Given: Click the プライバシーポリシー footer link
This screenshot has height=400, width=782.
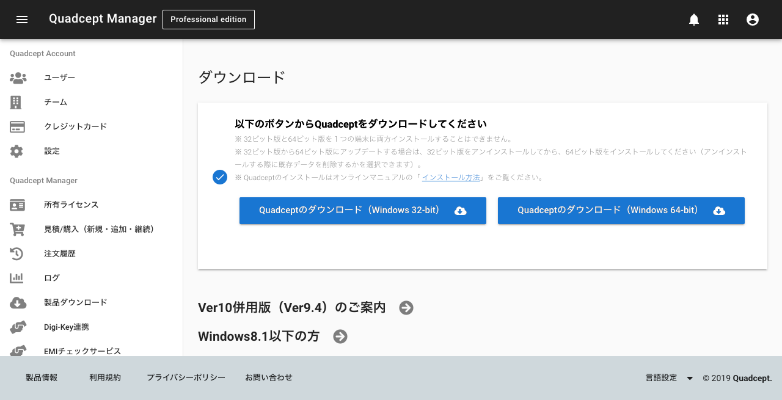Looking at the screenshot, I should (186, 377).
